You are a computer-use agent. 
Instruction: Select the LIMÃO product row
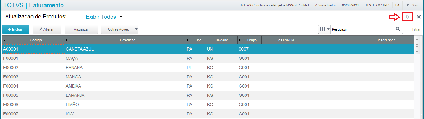pyautogui.click(x=208, y=105)
